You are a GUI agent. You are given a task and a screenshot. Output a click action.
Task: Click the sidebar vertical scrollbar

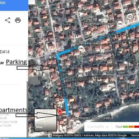tap(27, 109)
